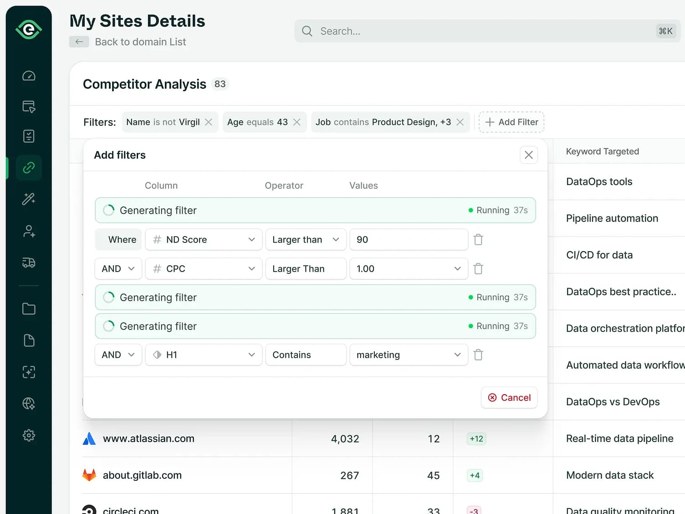685x514 pixels.
Task: Switch to the Competitor Analysis section
Action: click(x=144, y=84)
